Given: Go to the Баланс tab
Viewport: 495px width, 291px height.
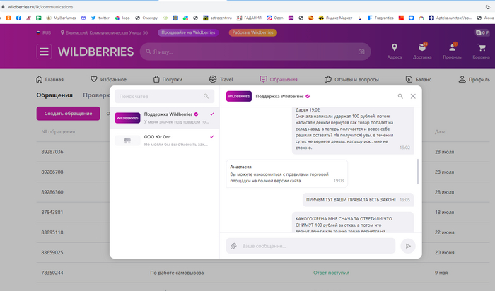Looking at the screenshot, I should pyautogui.click(x=419, y=79).
